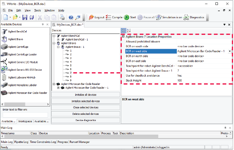Open the Tools menu
This screenshot has width=234, height=150.
pos(37,10)
